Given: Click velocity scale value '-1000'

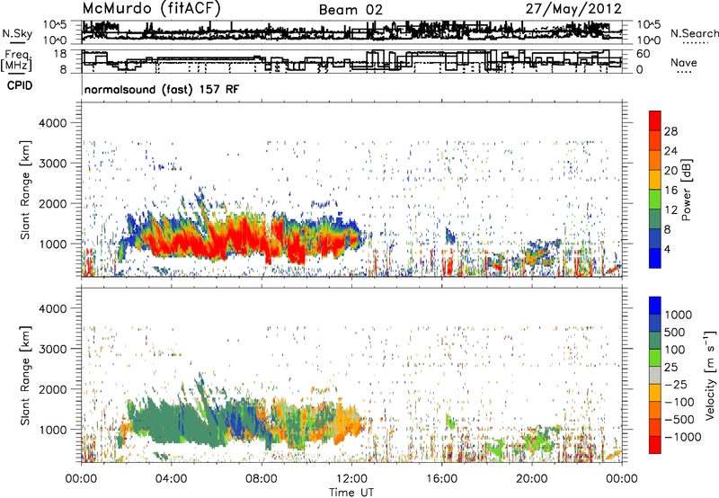Looking at the screenshot, I should [683, 437].
